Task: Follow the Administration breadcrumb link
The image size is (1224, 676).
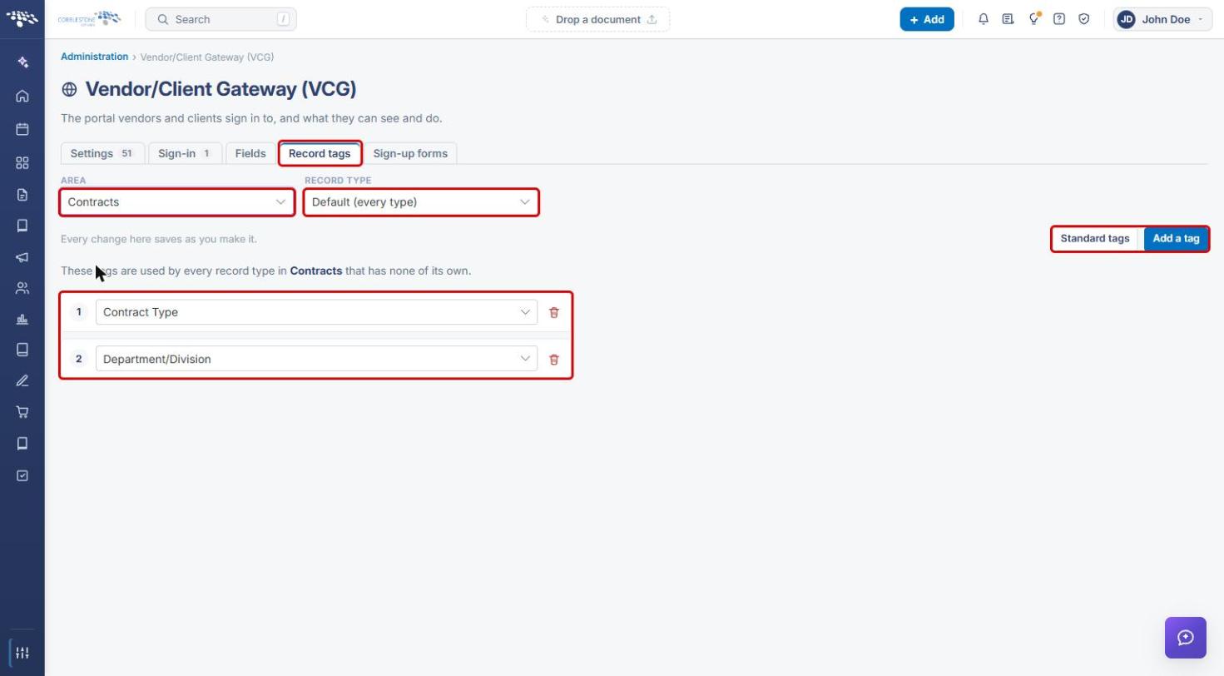Action: point(94,57)
